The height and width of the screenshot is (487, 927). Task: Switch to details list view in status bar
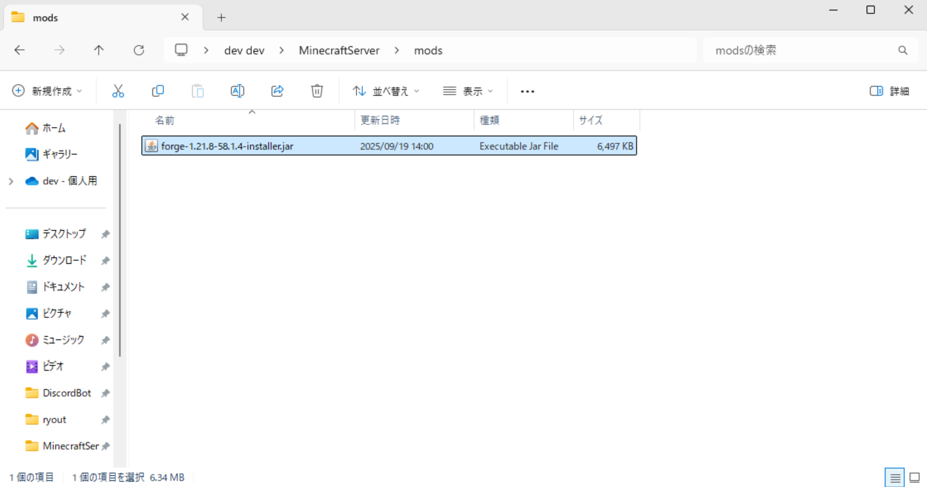pyautogui.click(x=895, y=478)
